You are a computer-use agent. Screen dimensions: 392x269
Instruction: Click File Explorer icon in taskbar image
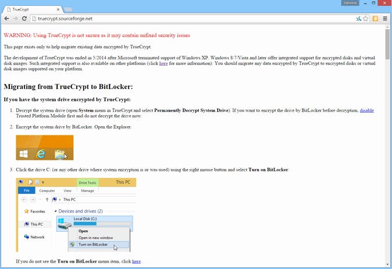point(59,155)
